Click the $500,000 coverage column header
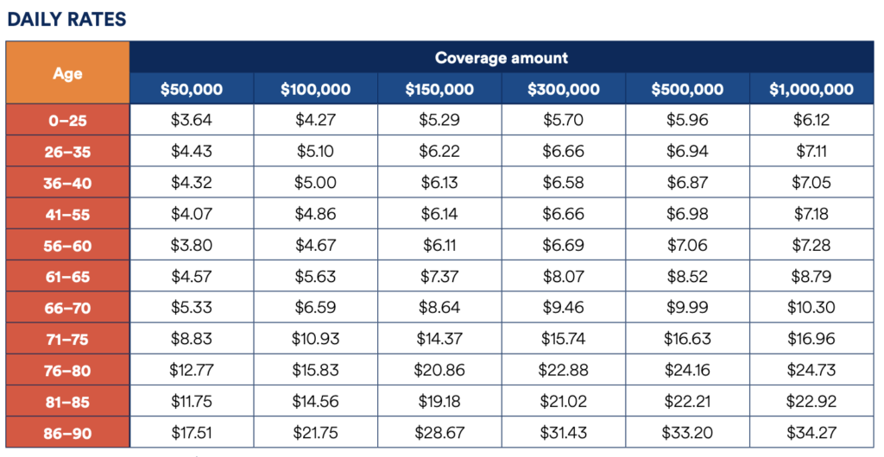 [688, 89]
